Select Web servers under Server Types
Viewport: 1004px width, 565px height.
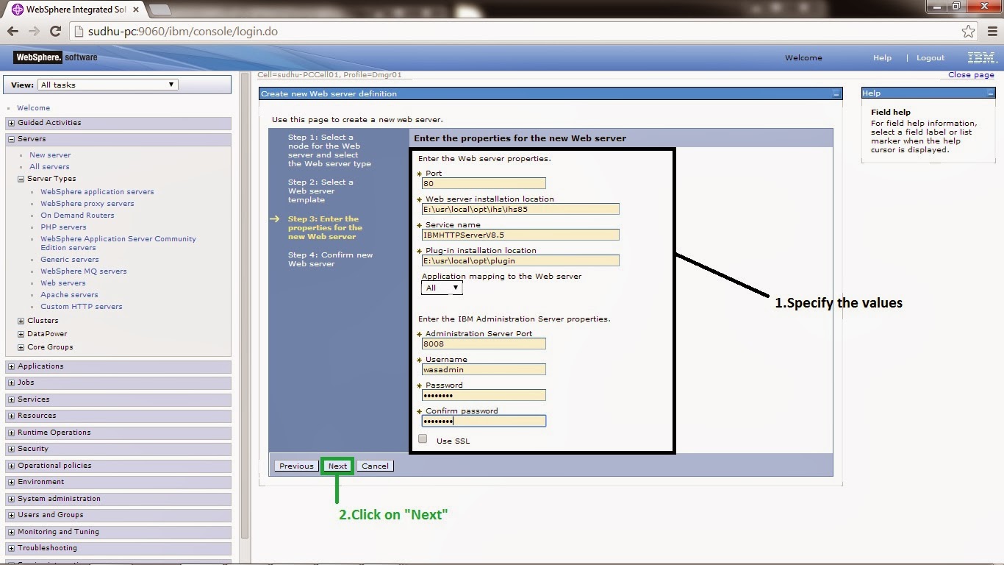click(62, 282)
